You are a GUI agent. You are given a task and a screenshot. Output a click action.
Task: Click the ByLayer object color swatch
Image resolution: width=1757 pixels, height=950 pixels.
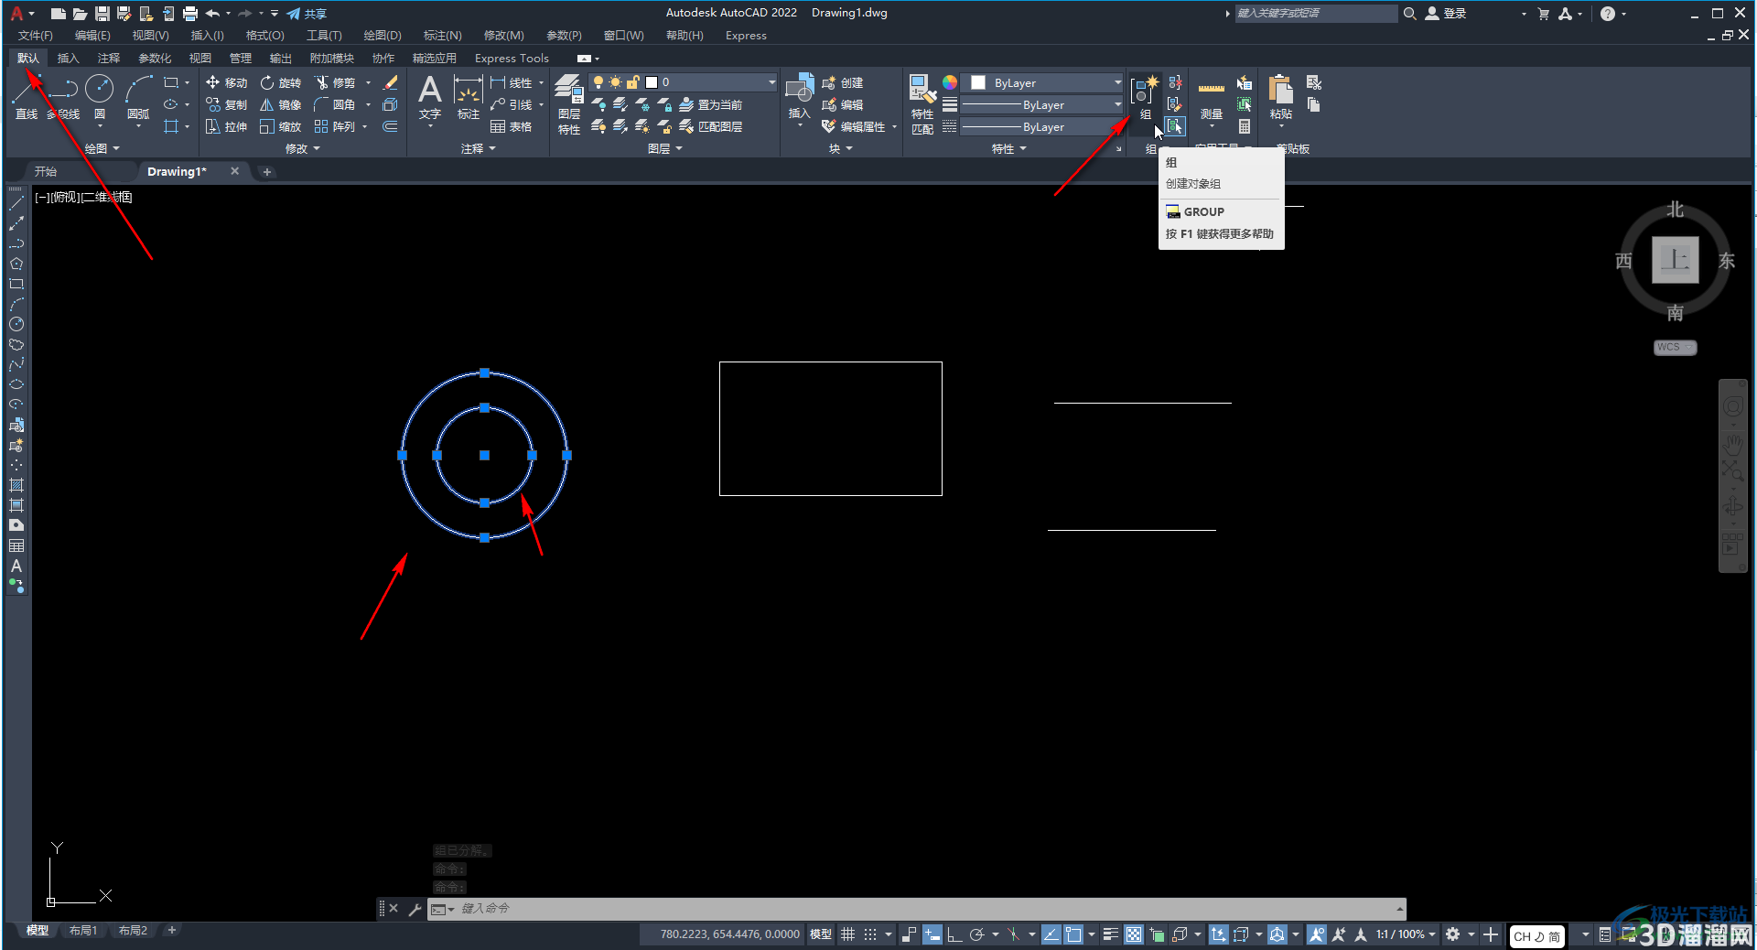coord(978,82)
